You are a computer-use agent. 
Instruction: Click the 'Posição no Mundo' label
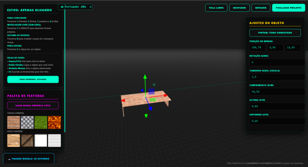tap(261, 41)
